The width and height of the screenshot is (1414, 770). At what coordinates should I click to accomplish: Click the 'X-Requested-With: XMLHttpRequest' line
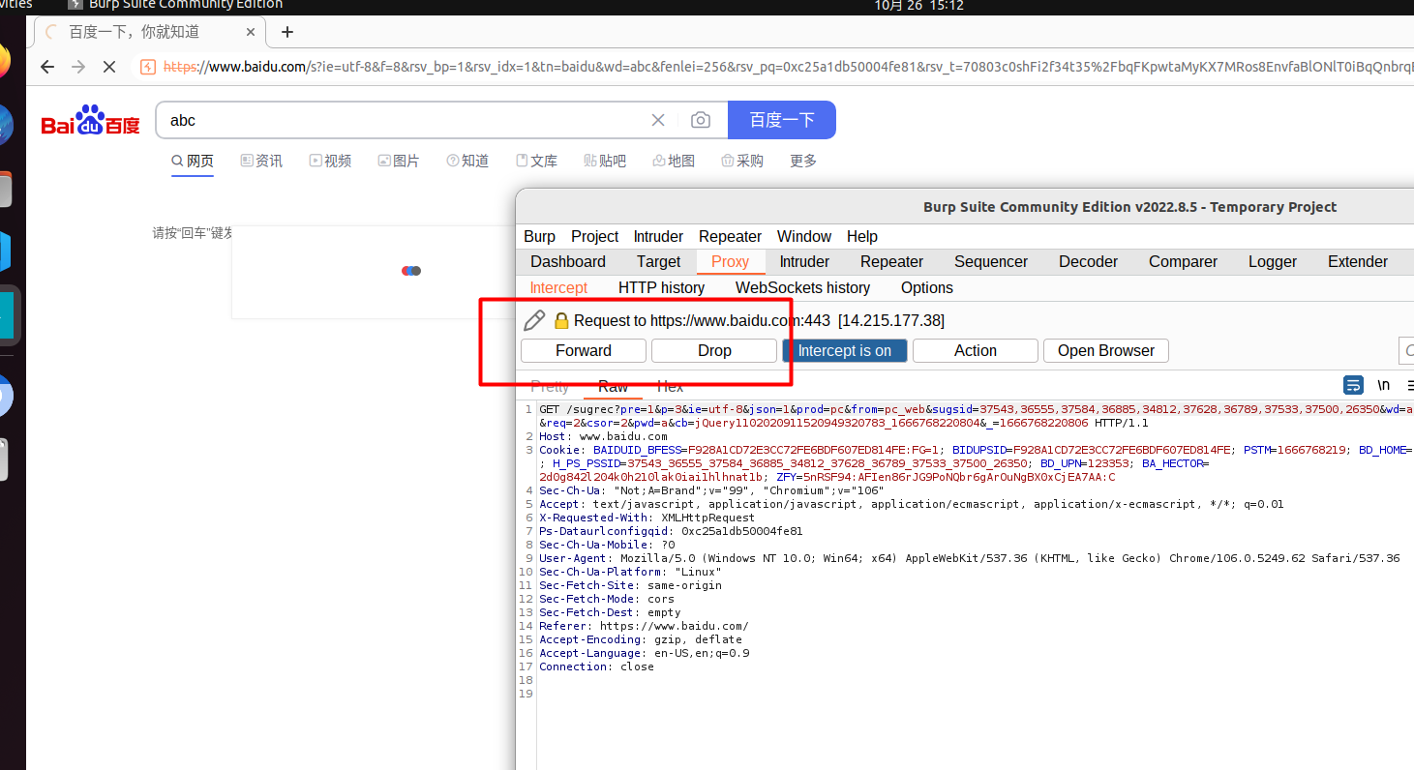[647, 518]
